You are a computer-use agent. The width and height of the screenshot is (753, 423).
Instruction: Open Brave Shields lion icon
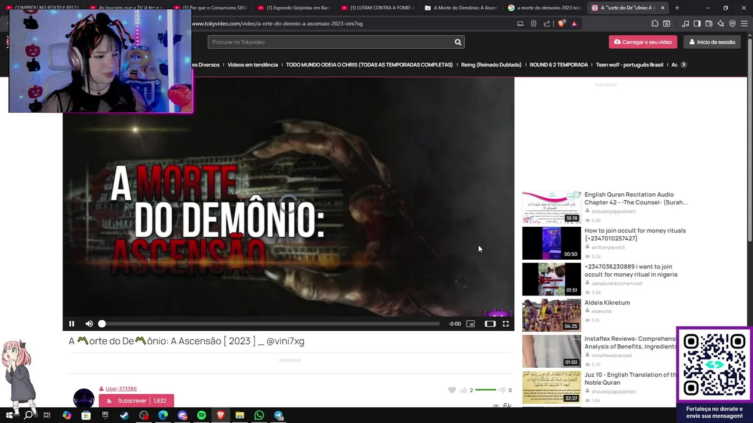tap(561, 23)
